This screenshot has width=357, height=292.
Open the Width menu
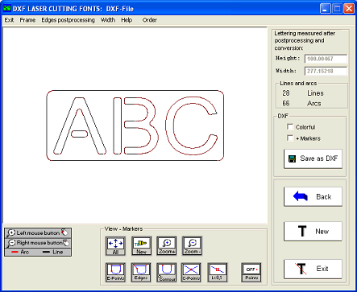108,20
